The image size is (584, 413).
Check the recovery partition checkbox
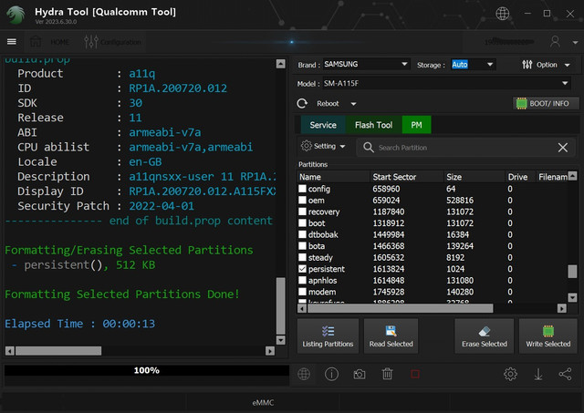pos(302,212)
